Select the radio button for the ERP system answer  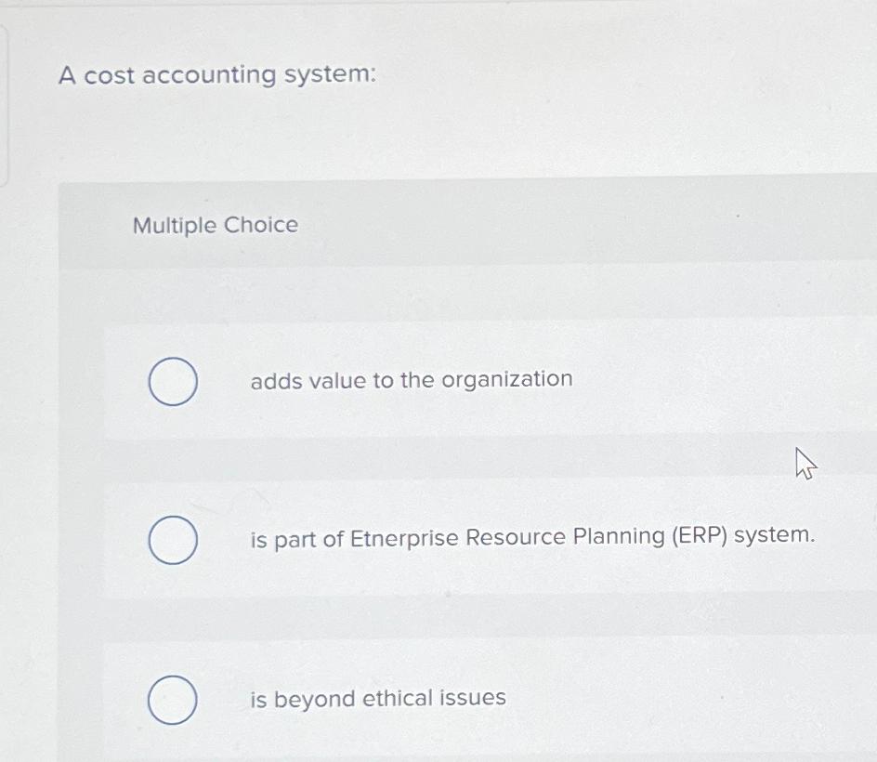point(172,538)
